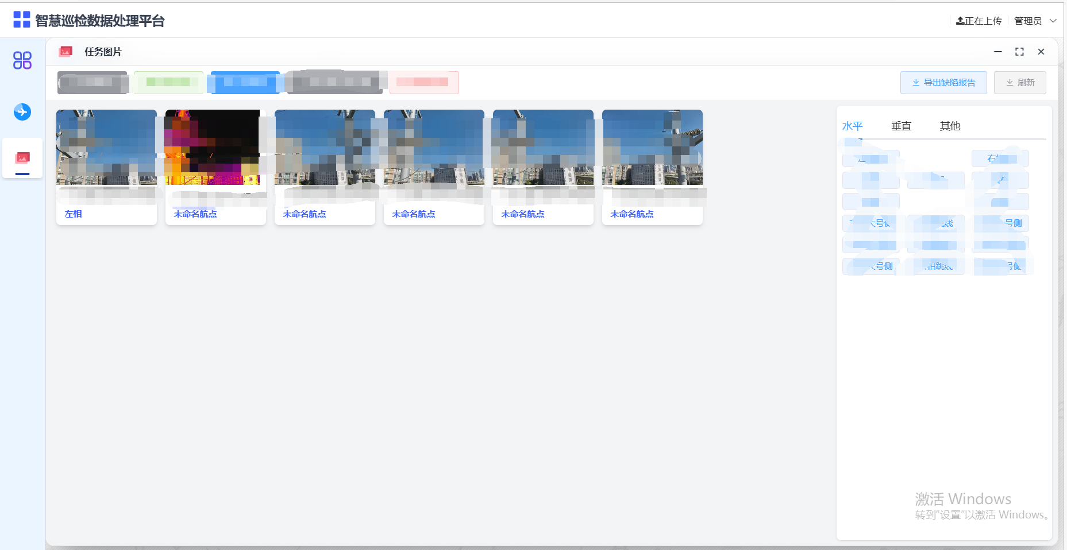This screenshot has height=550, width=1067.
Task: Click the blurred blue status tag
Action: 245,83
